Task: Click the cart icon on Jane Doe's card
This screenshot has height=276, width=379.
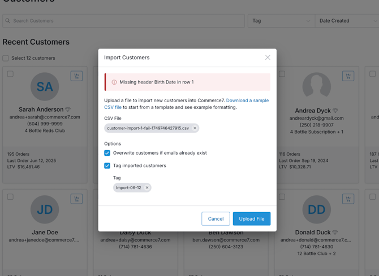Action: click(x=76, y=199)
